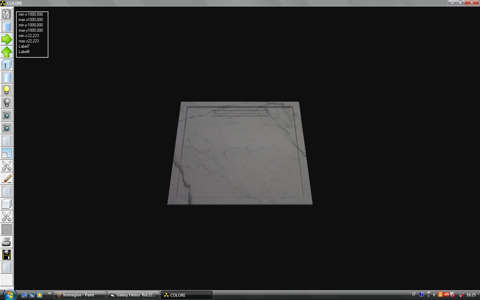Viewport: 480px width, 300px height.
Task: Click the 'max y1000,000' label
Action: 31,30
